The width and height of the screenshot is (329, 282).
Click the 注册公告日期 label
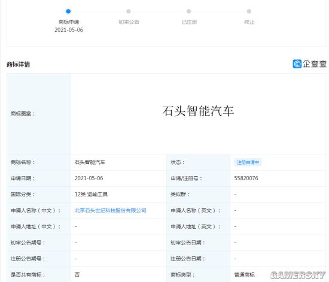pyautogui.click(x=188, y=259)
